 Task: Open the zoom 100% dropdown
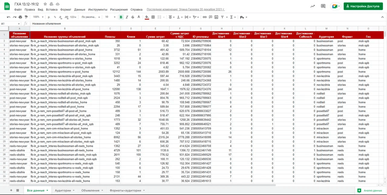(38, 17)
